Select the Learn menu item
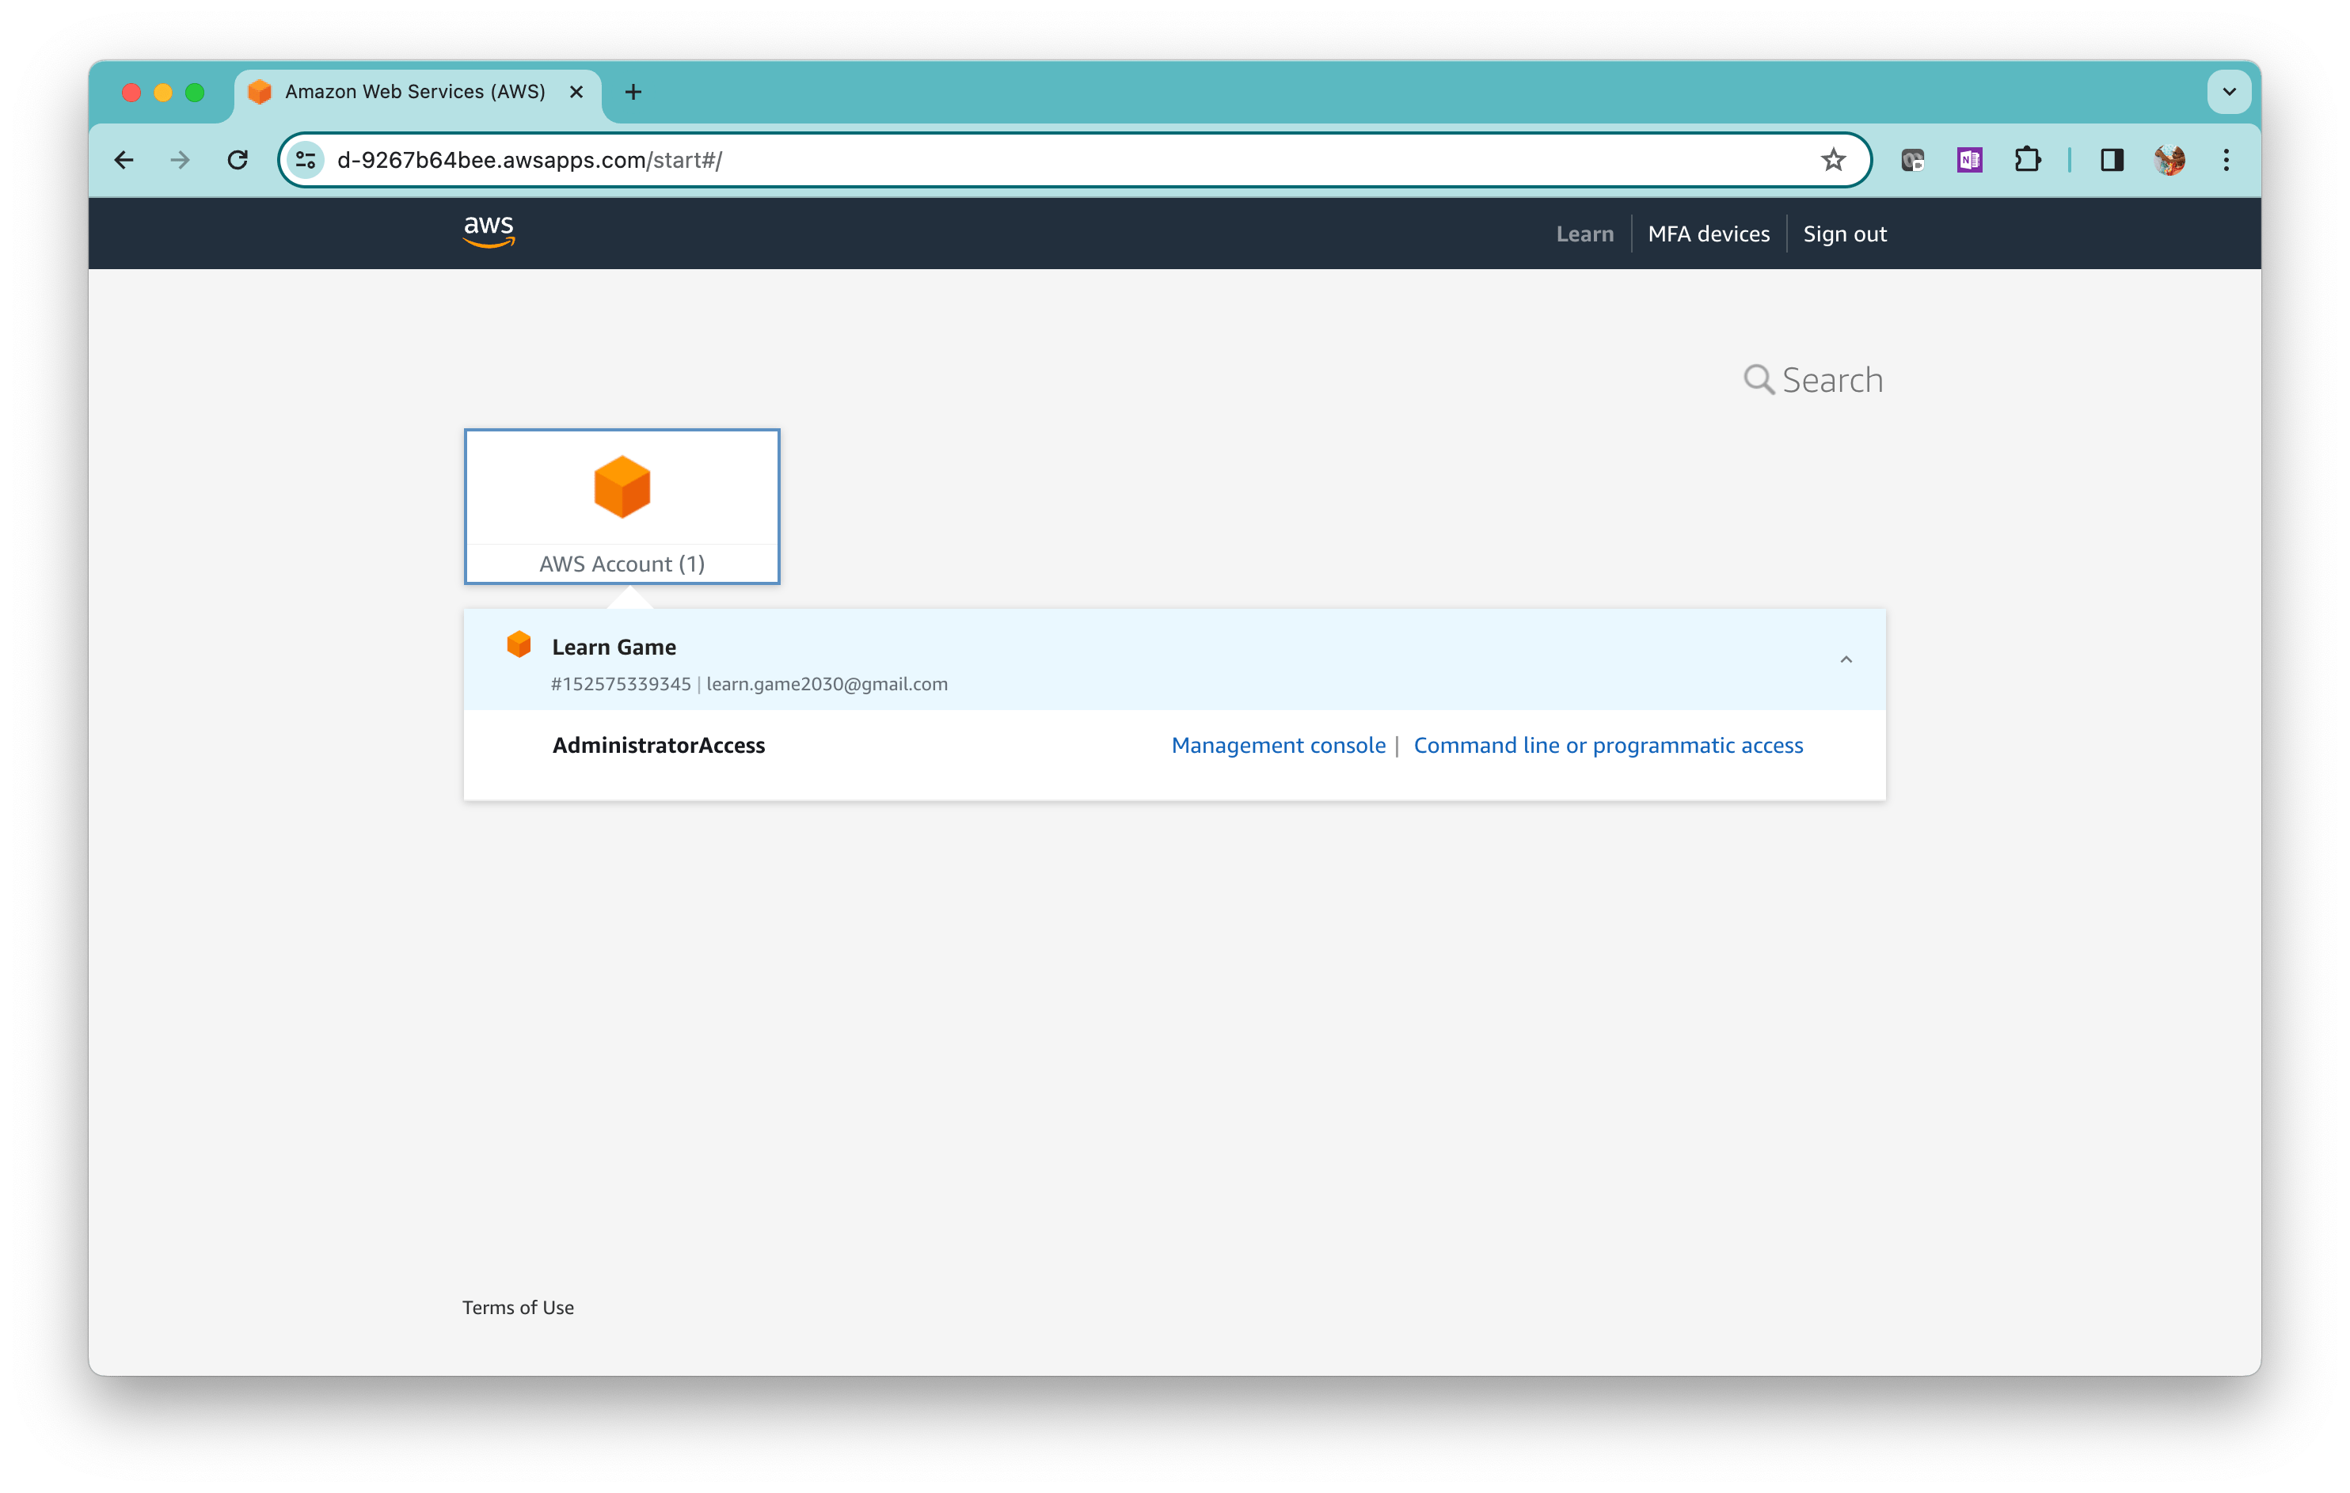 (x=1585, y=234)
